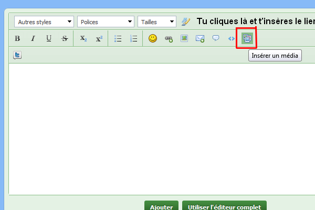
Task: Open the Tailles size dropdown
Action: (157, 22)
